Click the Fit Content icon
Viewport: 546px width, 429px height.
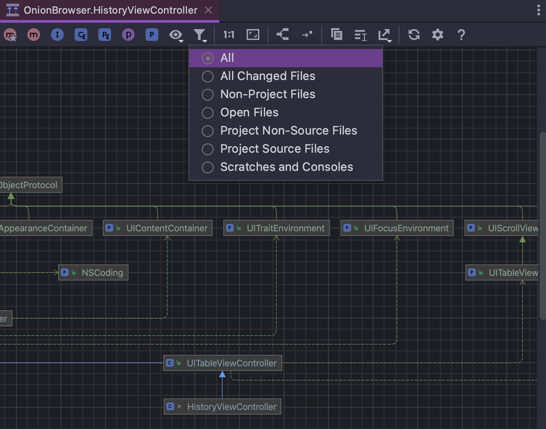pyautogui.click(x=253, y=35)
